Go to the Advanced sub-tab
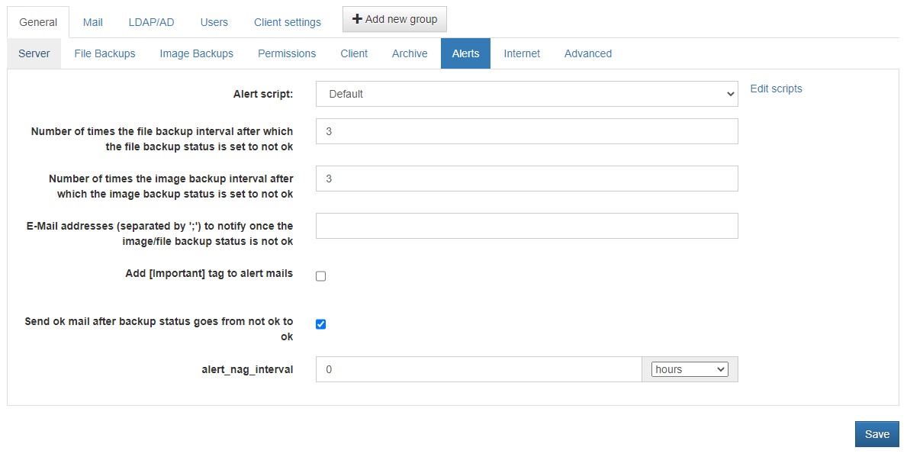 [587, 54]
